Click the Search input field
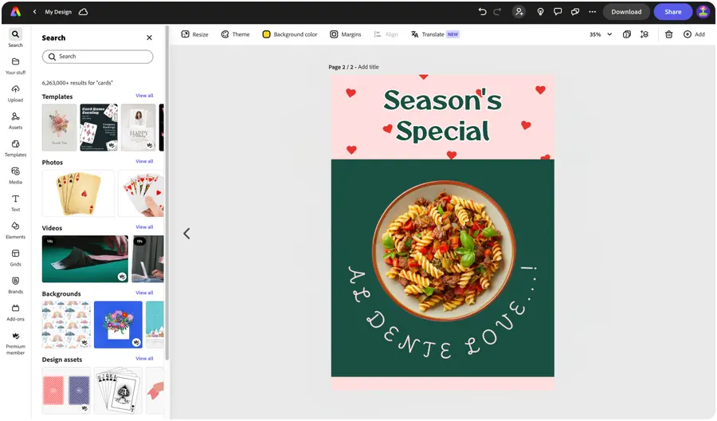717x421 pixels. (x=97, y=57)
